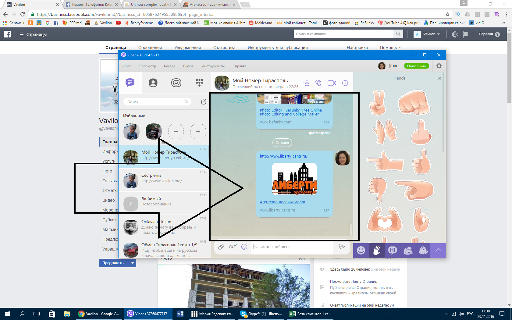The image size is (512, 320).
Task: Open Word from the taskbar
Action: (180, 314)
